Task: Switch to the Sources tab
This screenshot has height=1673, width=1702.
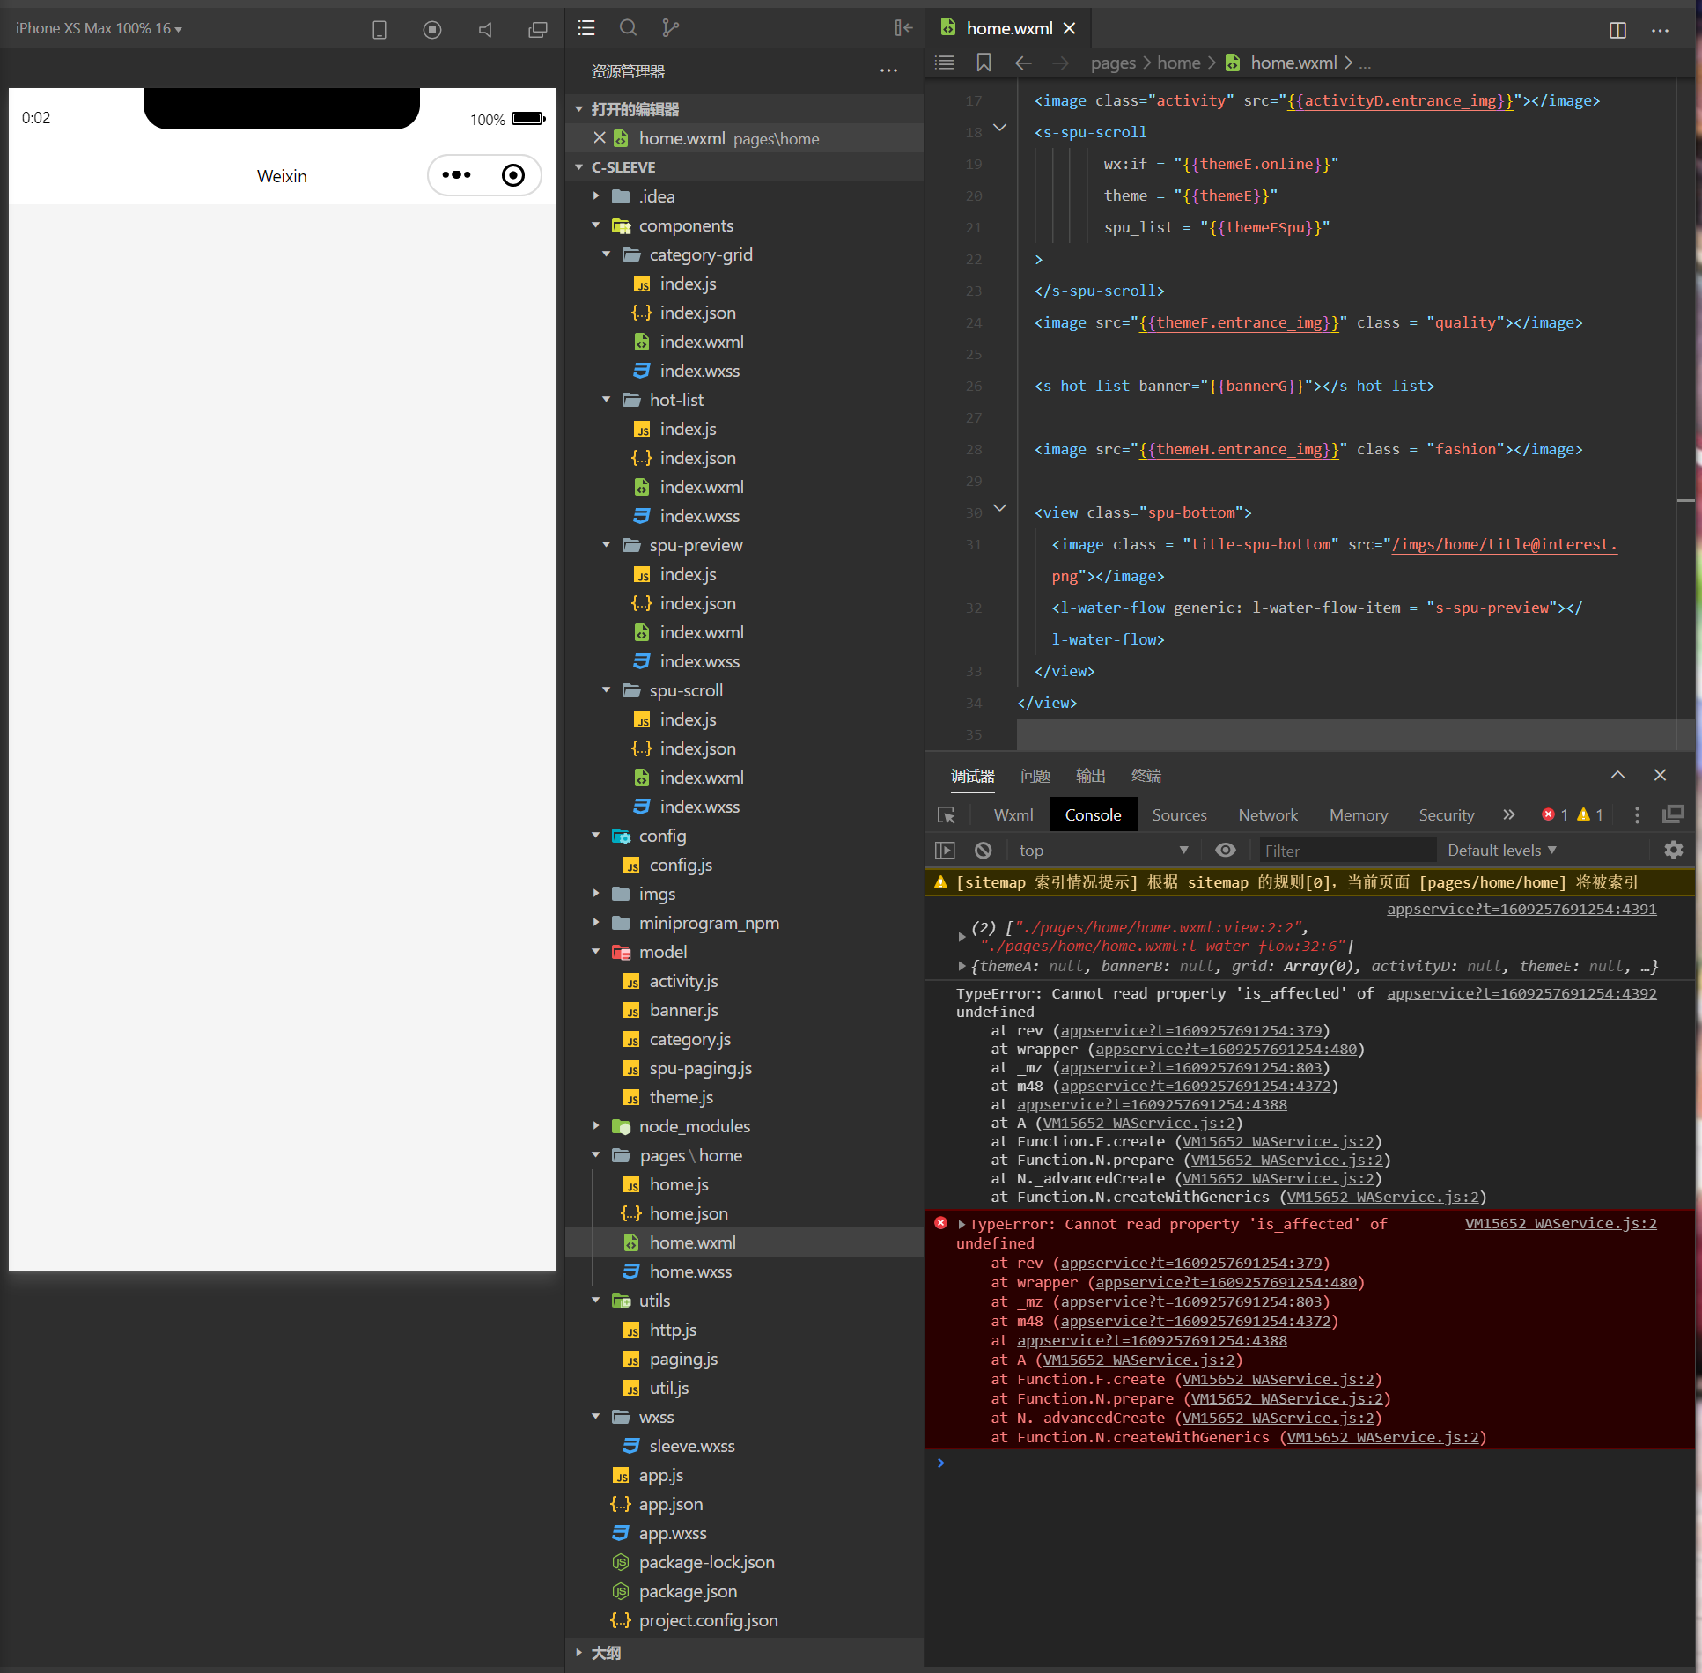Action: (1179, 815)
